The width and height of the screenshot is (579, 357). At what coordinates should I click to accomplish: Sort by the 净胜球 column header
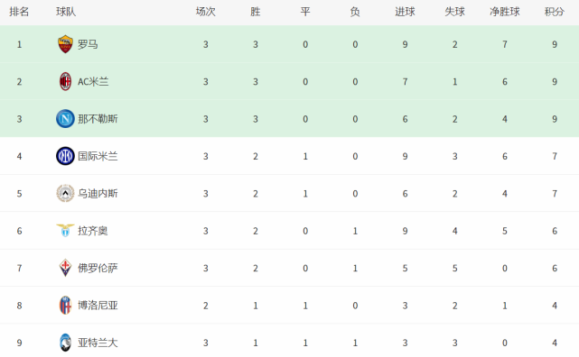(x=504, y=12)
